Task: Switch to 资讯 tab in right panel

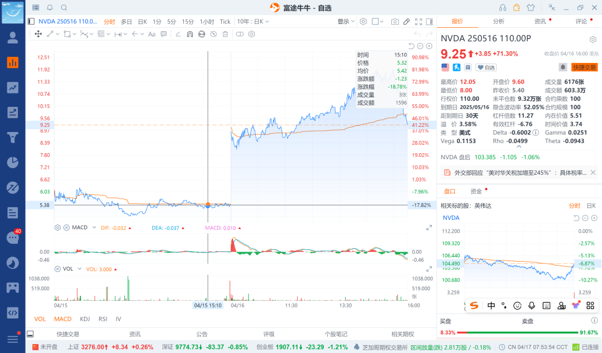Action: (540, 22)
